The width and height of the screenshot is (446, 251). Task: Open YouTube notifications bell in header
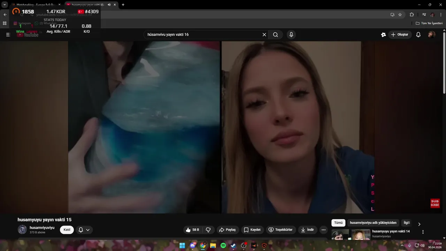pos(418,35)
